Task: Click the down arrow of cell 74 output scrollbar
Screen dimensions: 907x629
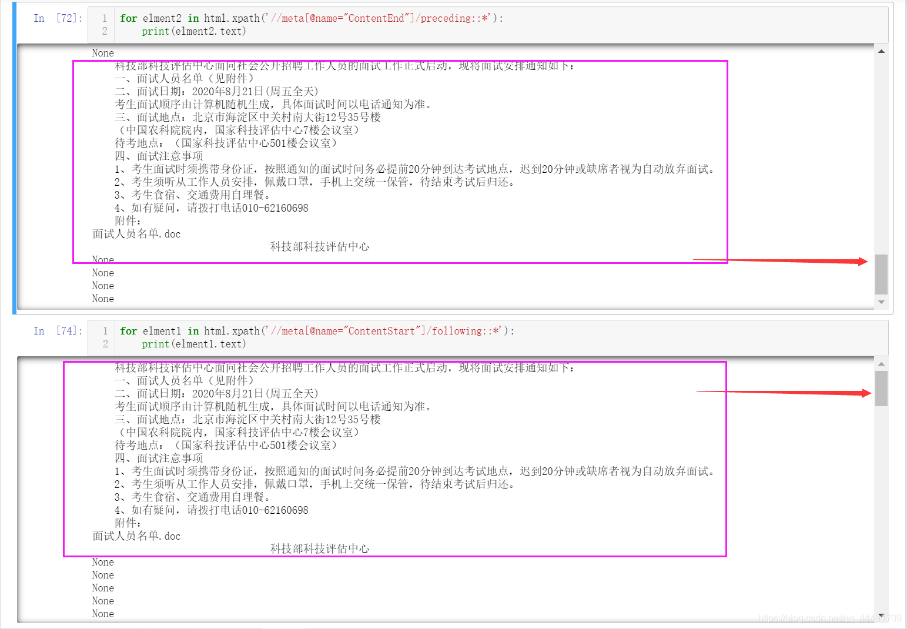Action: point(881,615)
